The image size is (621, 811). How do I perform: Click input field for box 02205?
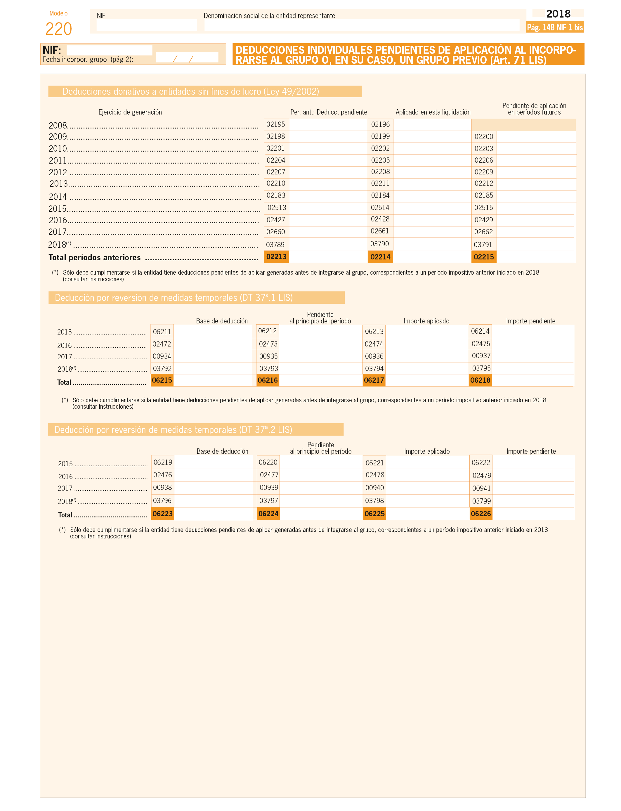click(432, 160)
